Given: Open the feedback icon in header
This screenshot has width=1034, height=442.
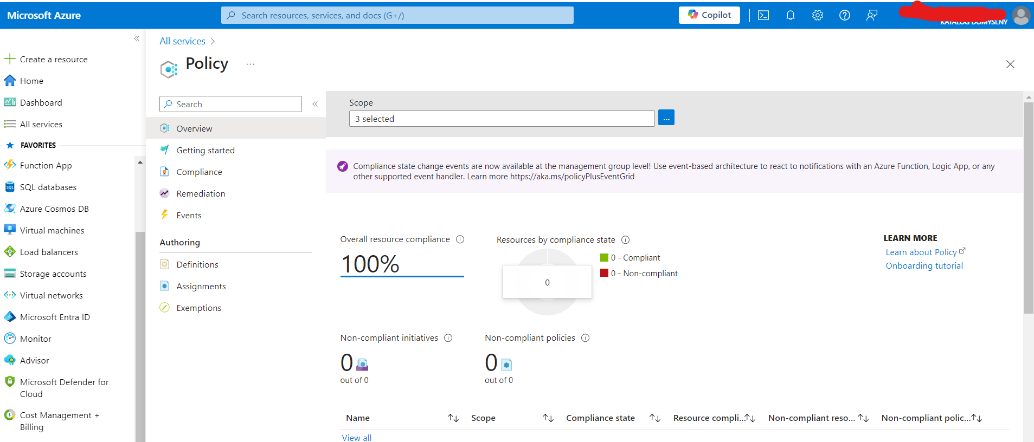Looking at the screenshot, I should (872, 15).
